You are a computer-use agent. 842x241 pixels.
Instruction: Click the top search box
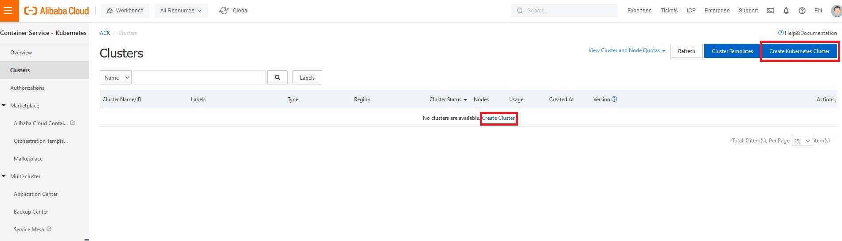564,11
